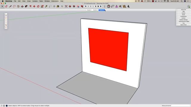191x107 pixels.
Task: Open the Wi-Fi menu bar icon
Action: coord(165,1)
